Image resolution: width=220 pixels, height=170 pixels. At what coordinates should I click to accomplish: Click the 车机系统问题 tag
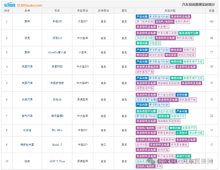pos(185,38)
